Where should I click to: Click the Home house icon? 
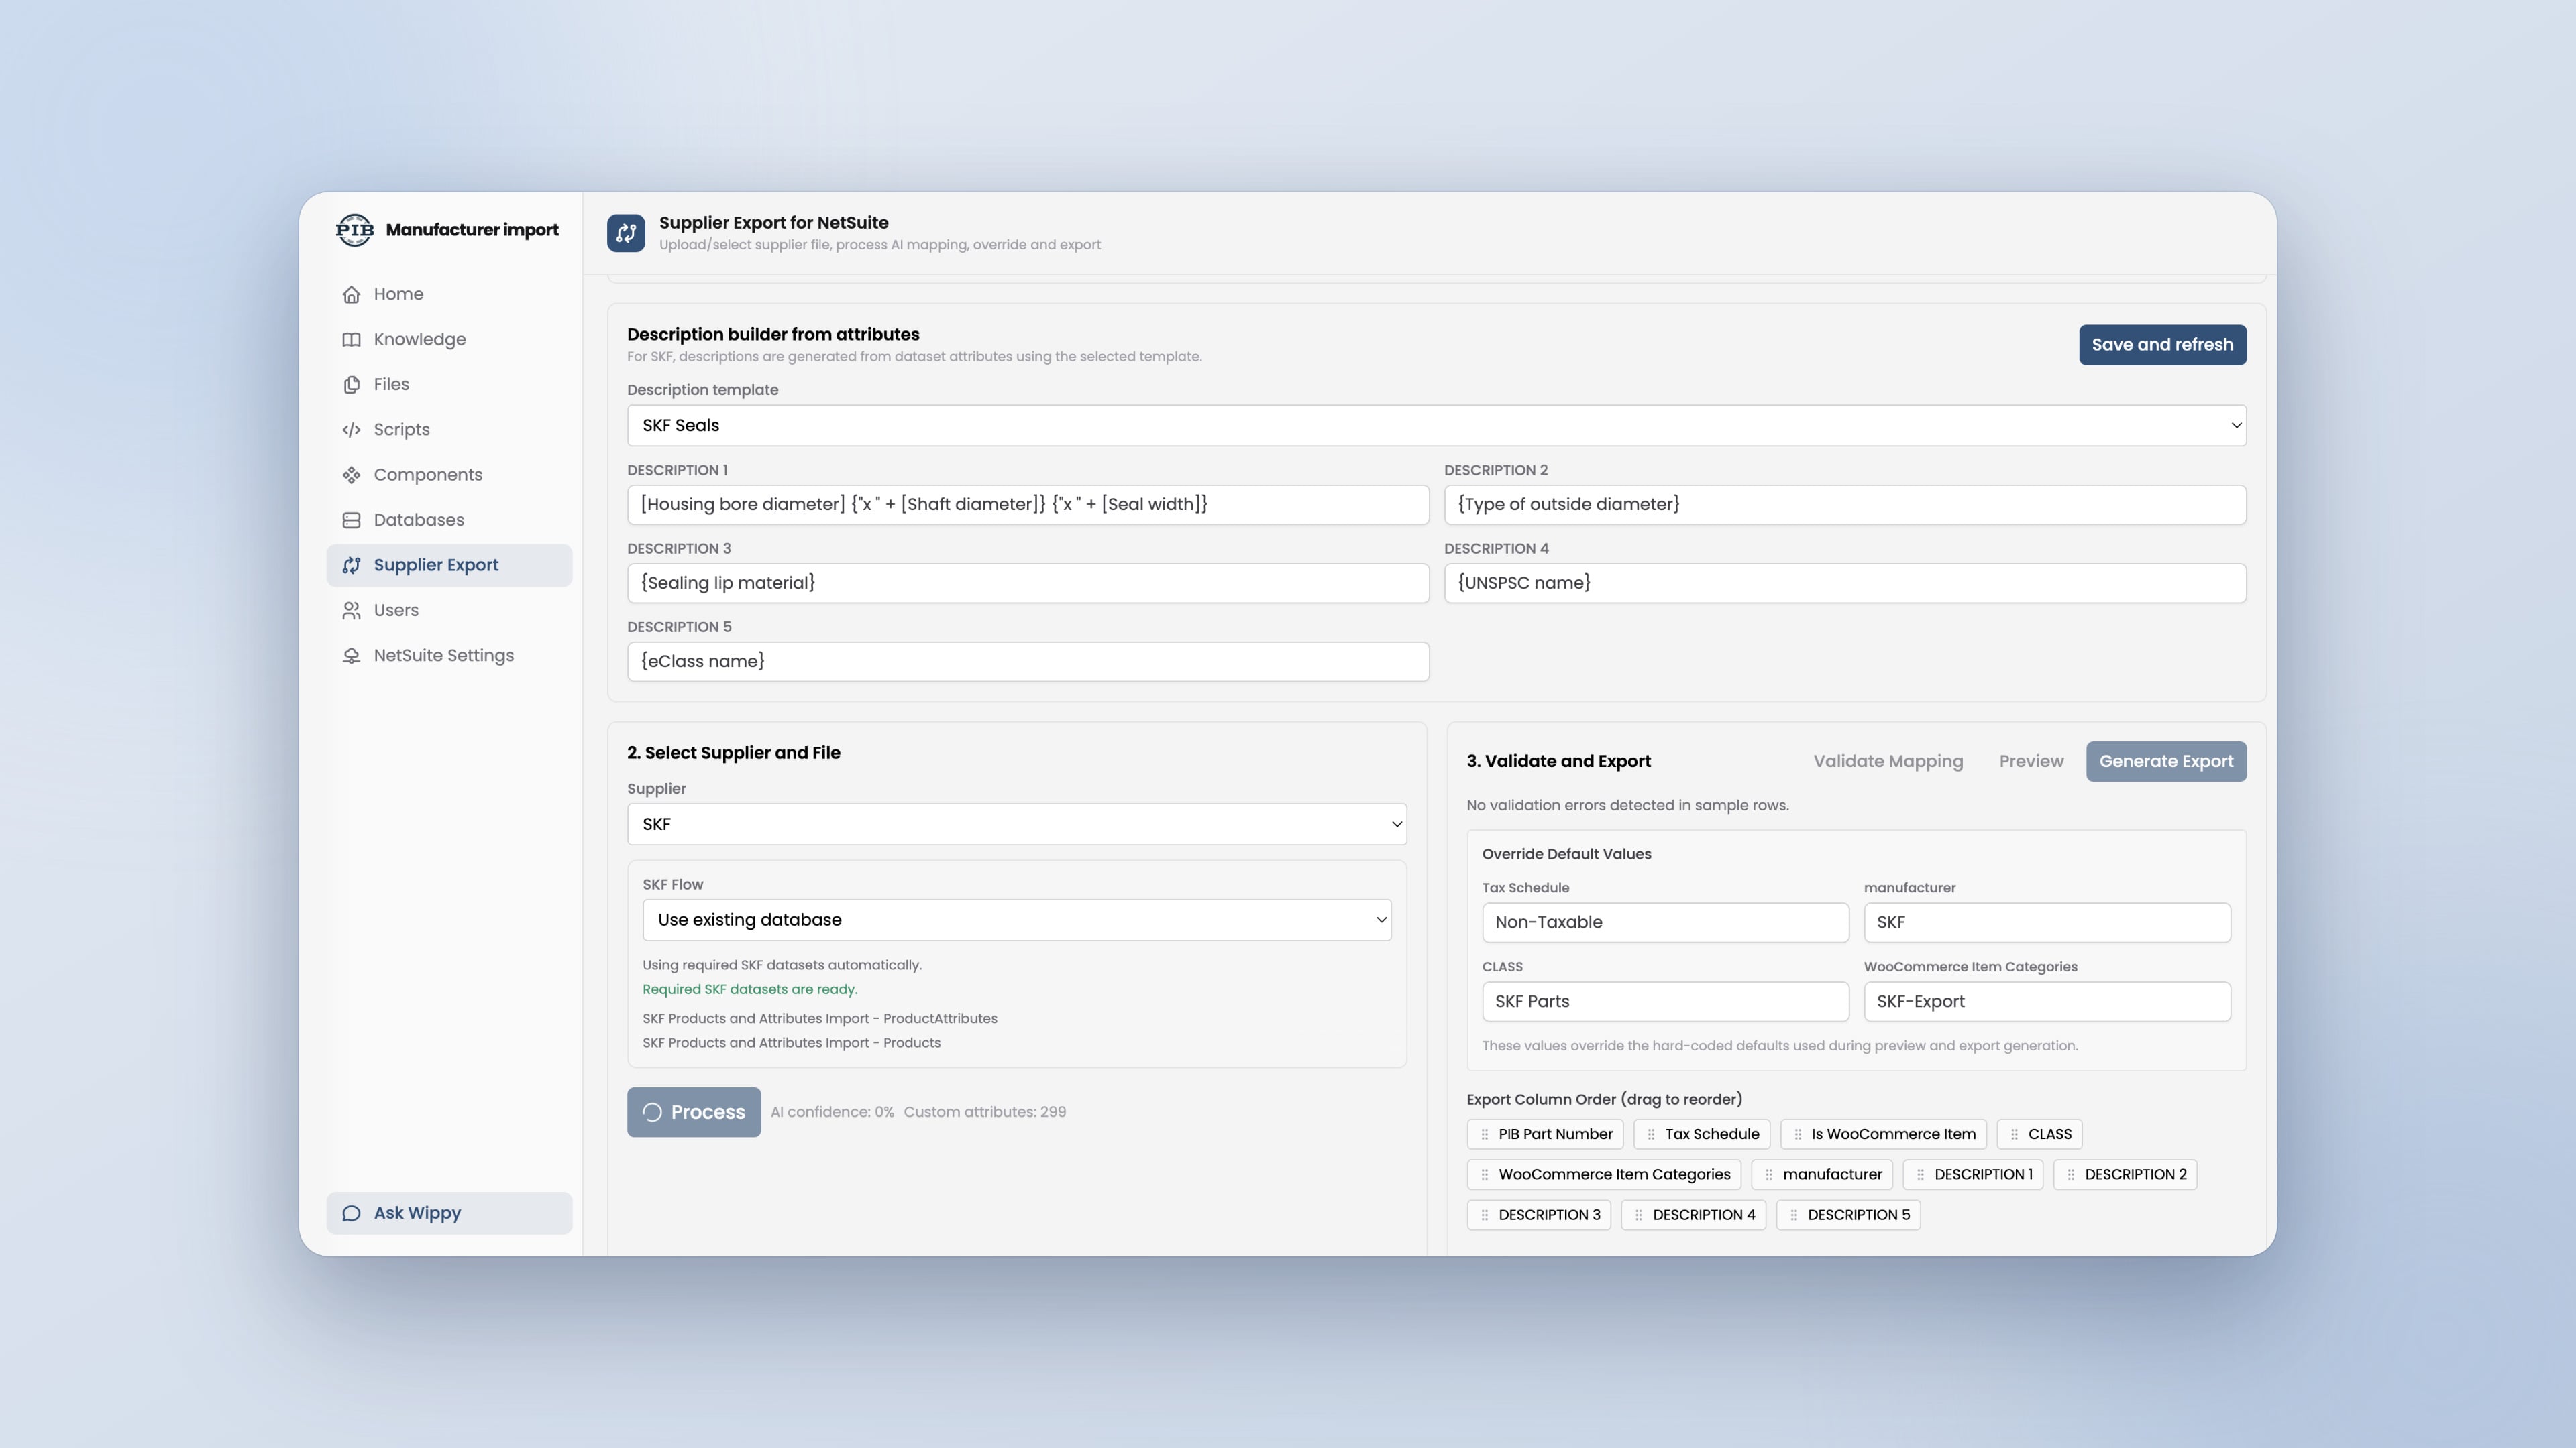[x=351, y=294]
